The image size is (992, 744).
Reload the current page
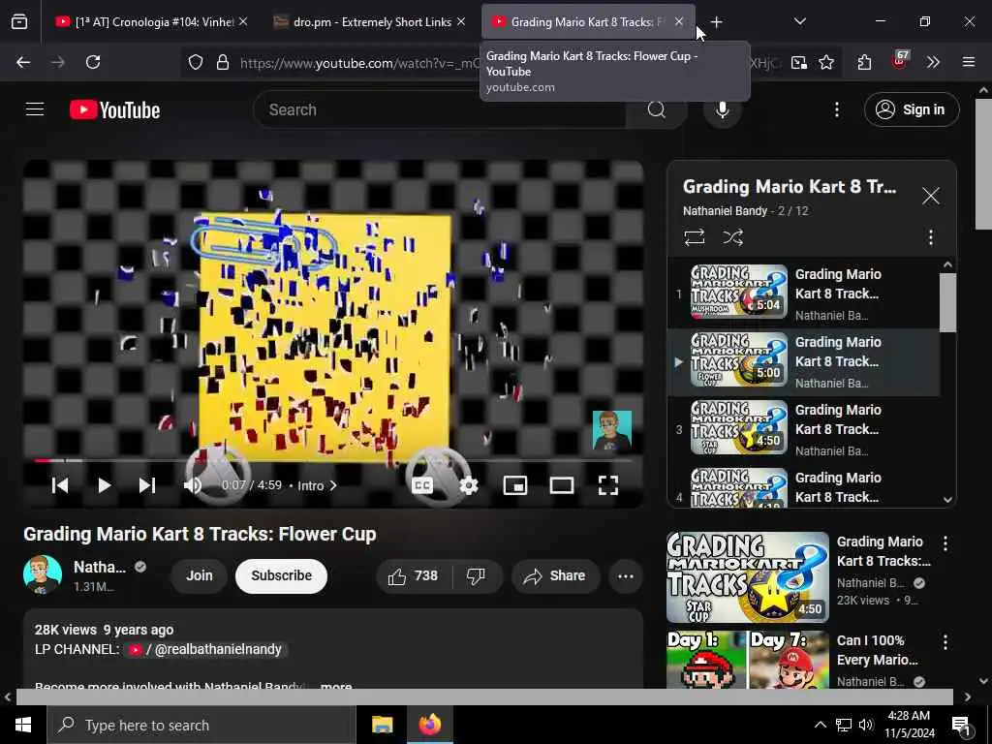(x=93, y=62)
